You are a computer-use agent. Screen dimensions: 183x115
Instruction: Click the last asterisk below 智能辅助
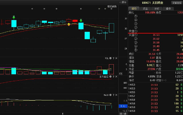point(112,9)
